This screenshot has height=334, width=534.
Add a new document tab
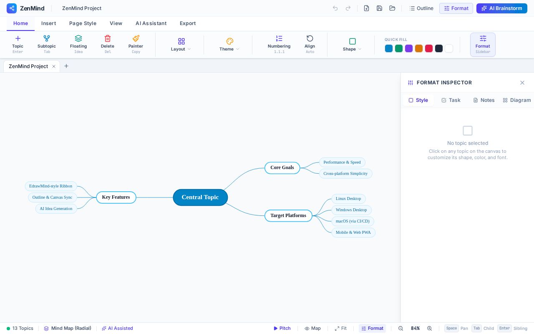click(x=66, y=66)
